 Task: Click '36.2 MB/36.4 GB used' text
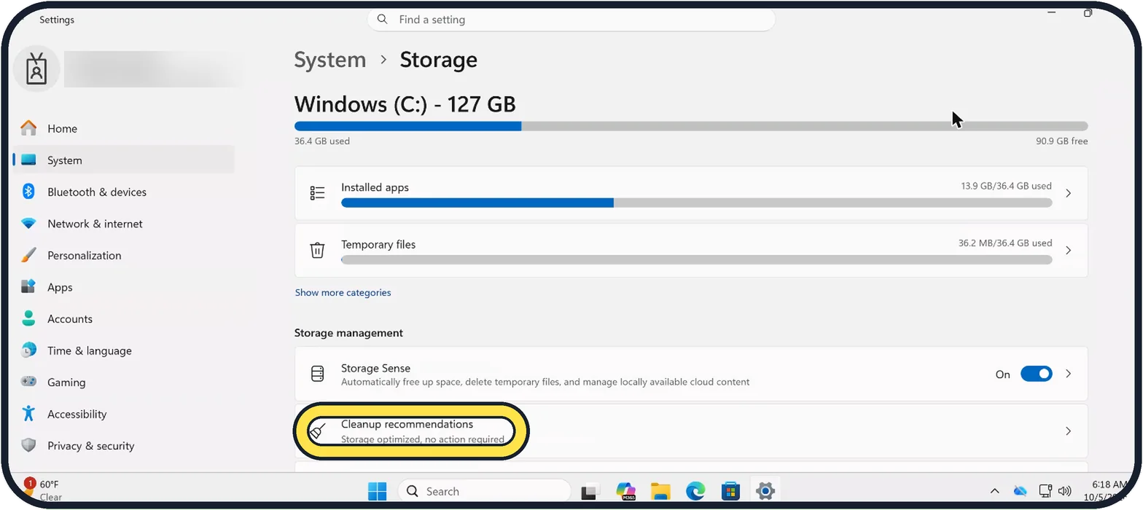[x=1005, y=243]
